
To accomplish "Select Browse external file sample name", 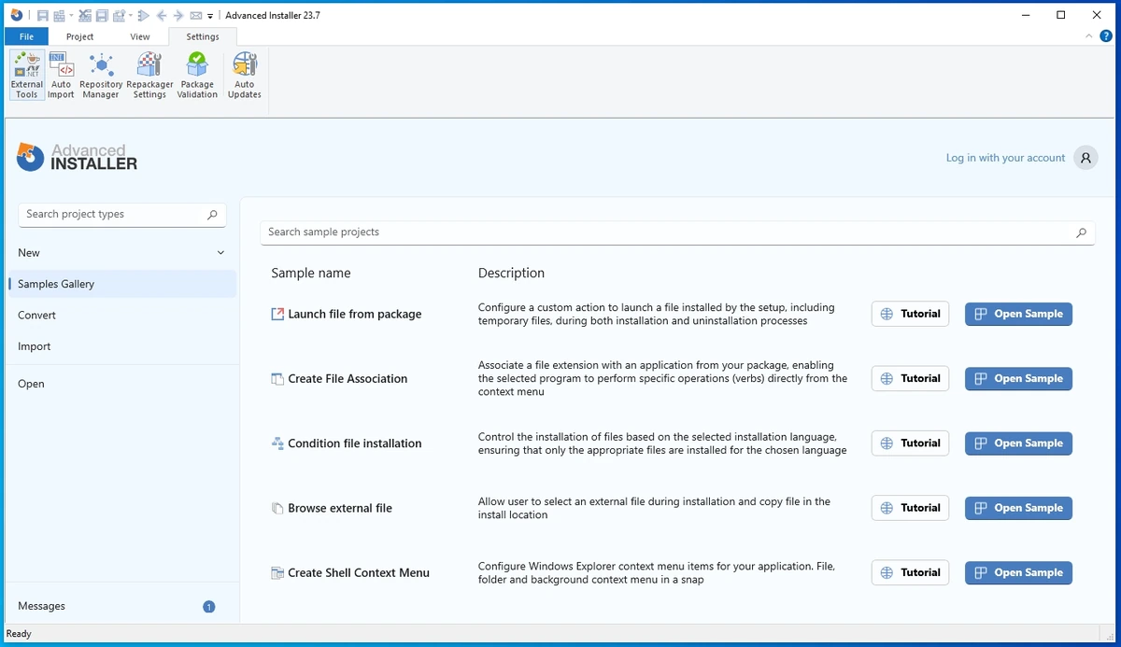I will (340, 509).
